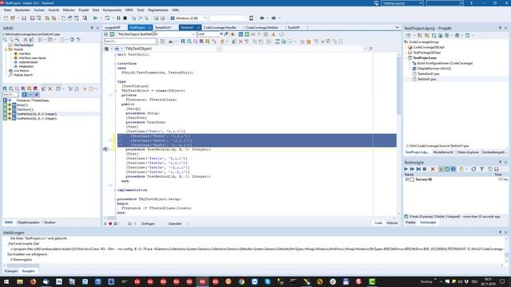This screenshot has width=511, height=287.
Task: Switch to the Historie tab below editor
Action: pos(392,223)
